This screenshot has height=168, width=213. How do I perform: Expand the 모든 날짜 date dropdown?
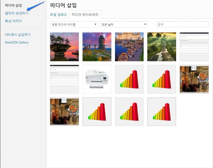coord(124,24)
